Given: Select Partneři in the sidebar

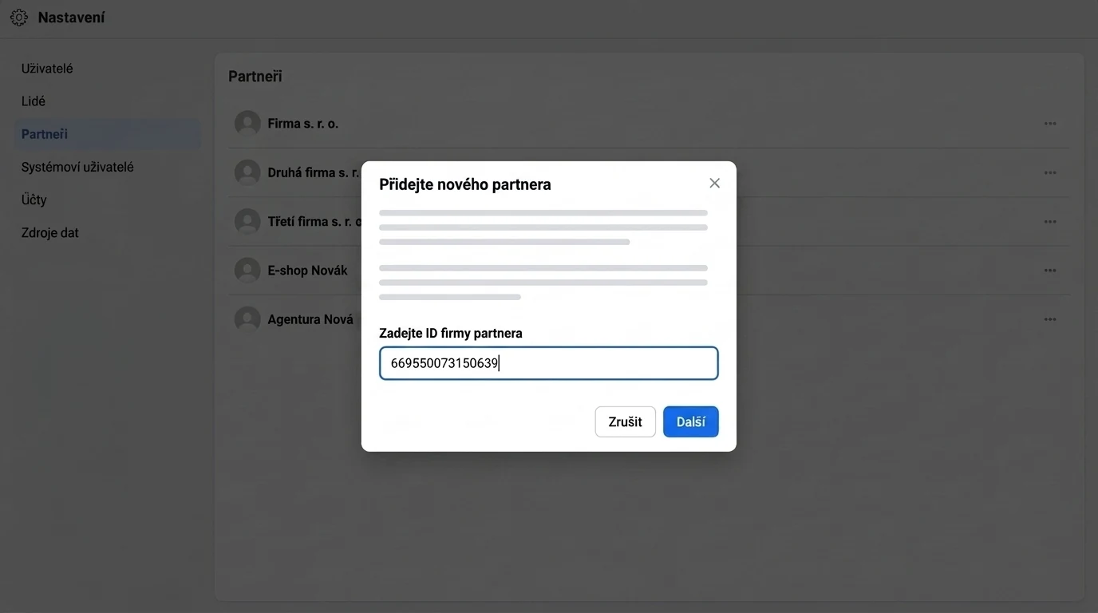Looking at the screenshot, I should click(x=108, y=134).
